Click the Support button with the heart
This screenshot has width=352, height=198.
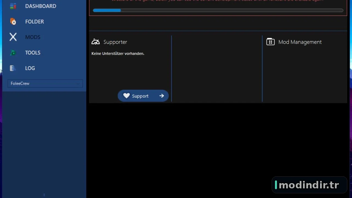click(143, 96)
